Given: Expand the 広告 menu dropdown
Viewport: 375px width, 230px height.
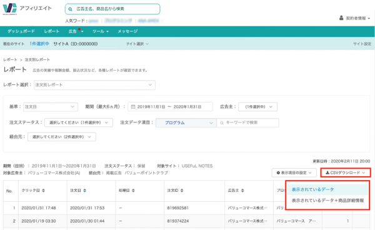Looking at the screenshot, I should (x=76, y=31).
